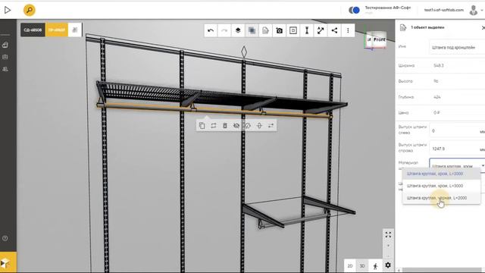
Task: Click the crossed paint material icon in context toolbar
Action: coord(248,126)
